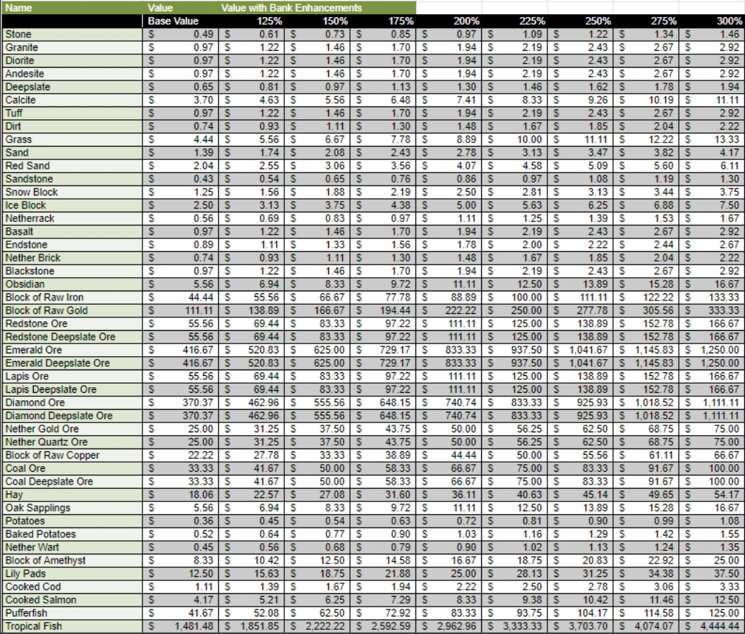Select the 'Endstone' name cell

tap(72, 245)
